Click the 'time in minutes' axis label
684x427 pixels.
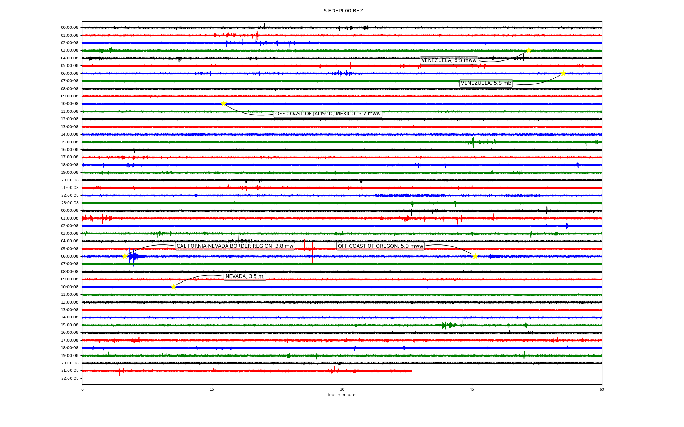[x=342, y=395]
